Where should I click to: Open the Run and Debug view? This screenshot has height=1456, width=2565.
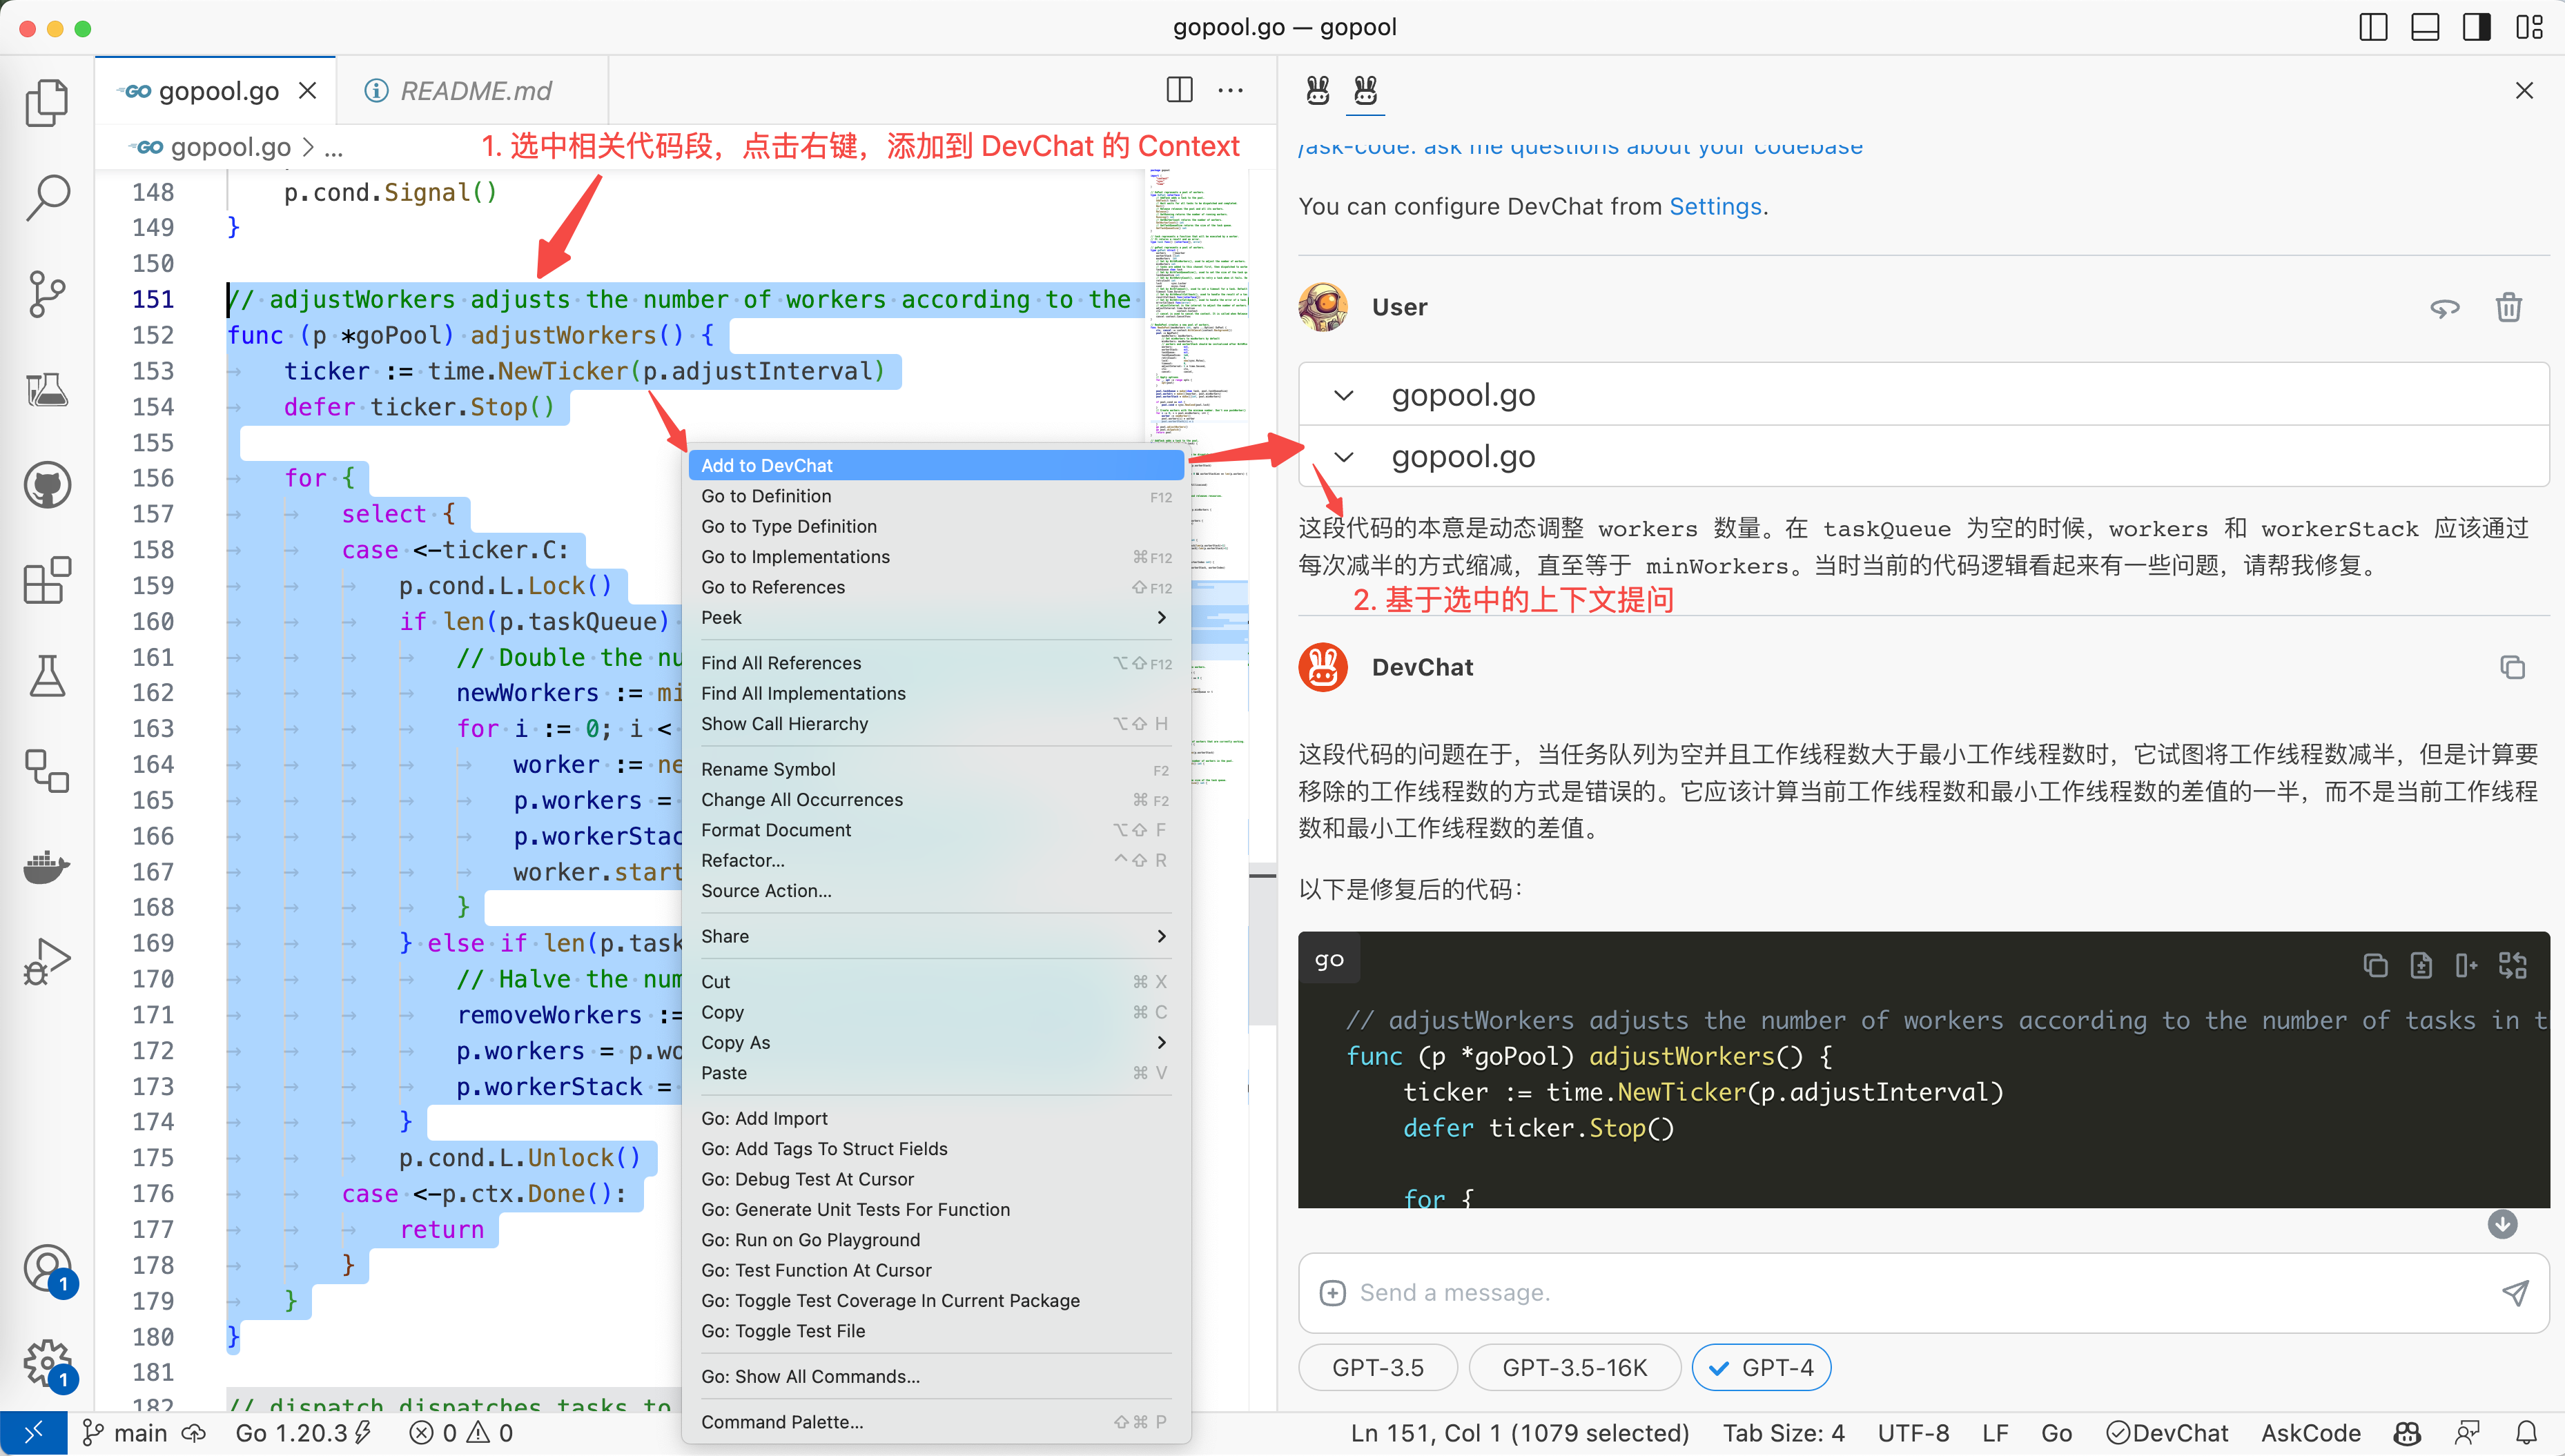click(x=47, y=962)
